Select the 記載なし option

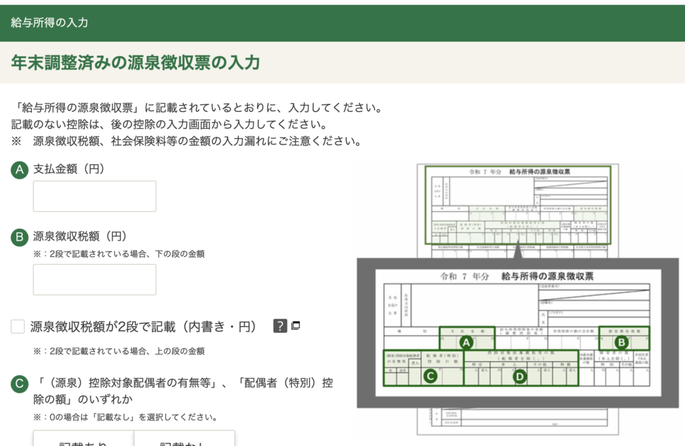pyautogui.click(x=184, y=440)
